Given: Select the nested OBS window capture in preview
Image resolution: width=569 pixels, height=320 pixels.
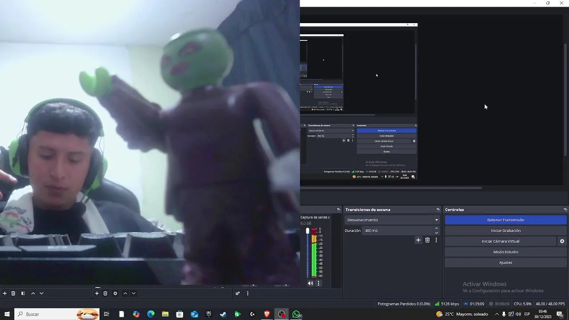Looking at the screenshot, I should click(x=359, y=101).
